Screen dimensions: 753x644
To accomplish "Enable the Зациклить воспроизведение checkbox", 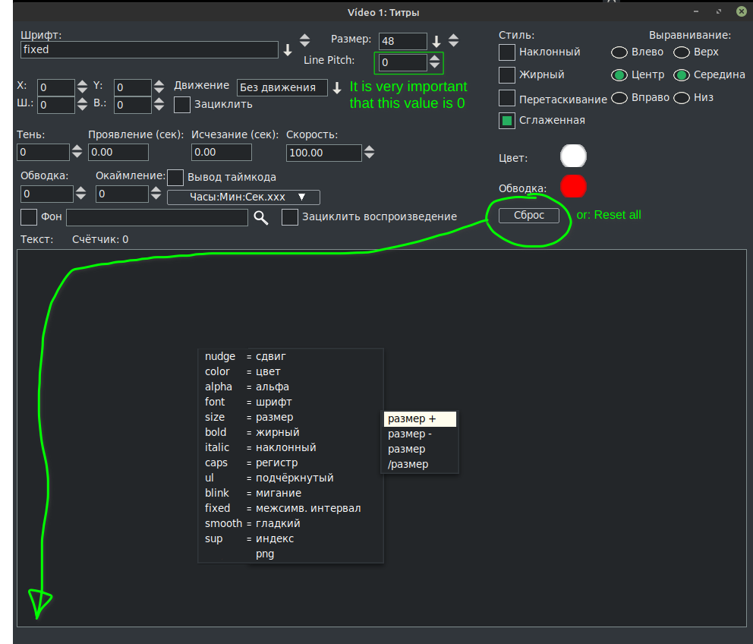I will click(290, 217).
